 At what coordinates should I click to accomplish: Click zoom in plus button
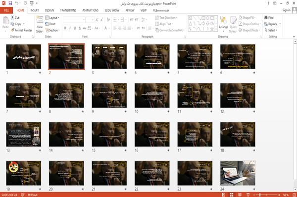(x=279, y=195)
